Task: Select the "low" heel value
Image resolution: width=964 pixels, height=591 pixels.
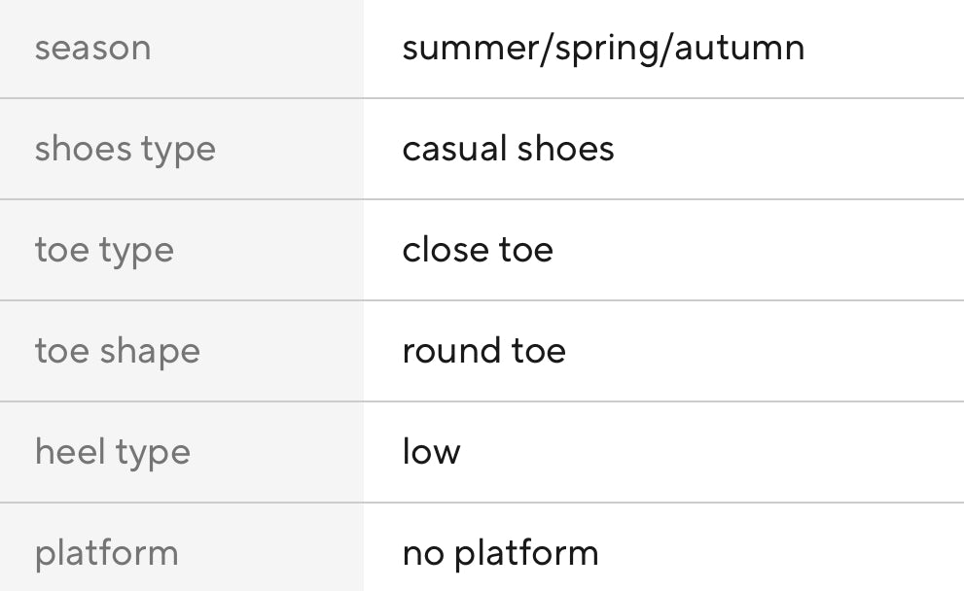Action: pyautogui.click(x=431, y=452)
